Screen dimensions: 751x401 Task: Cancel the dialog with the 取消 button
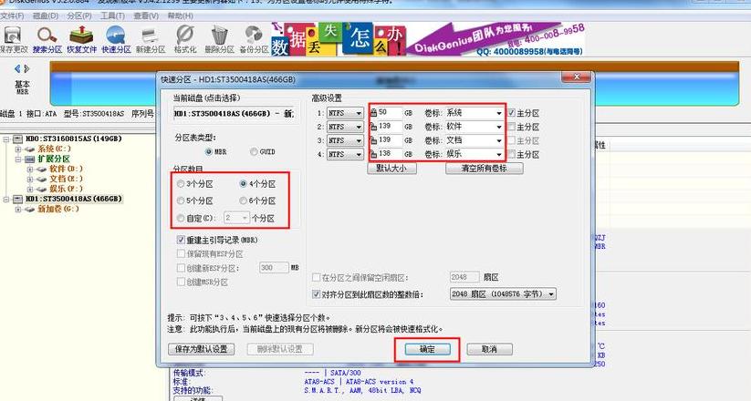click(489, 349)
